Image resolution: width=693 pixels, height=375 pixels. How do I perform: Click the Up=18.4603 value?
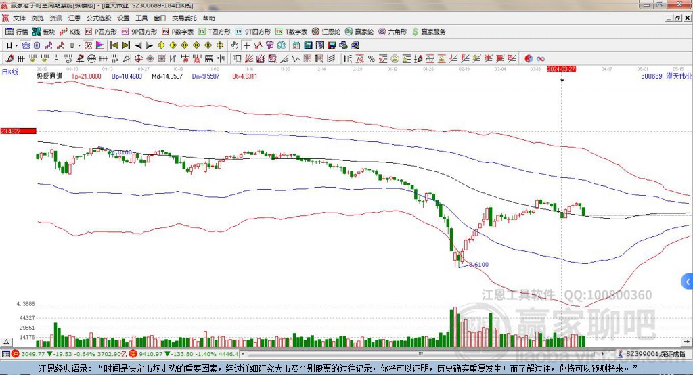point(127,76)
